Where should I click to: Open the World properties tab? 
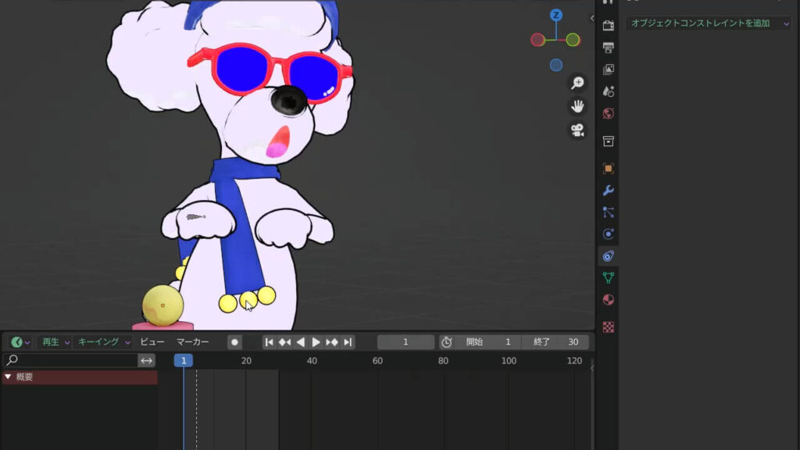tap(608, 113)
